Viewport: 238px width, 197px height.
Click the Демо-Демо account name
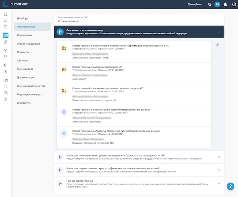(195, 4)
